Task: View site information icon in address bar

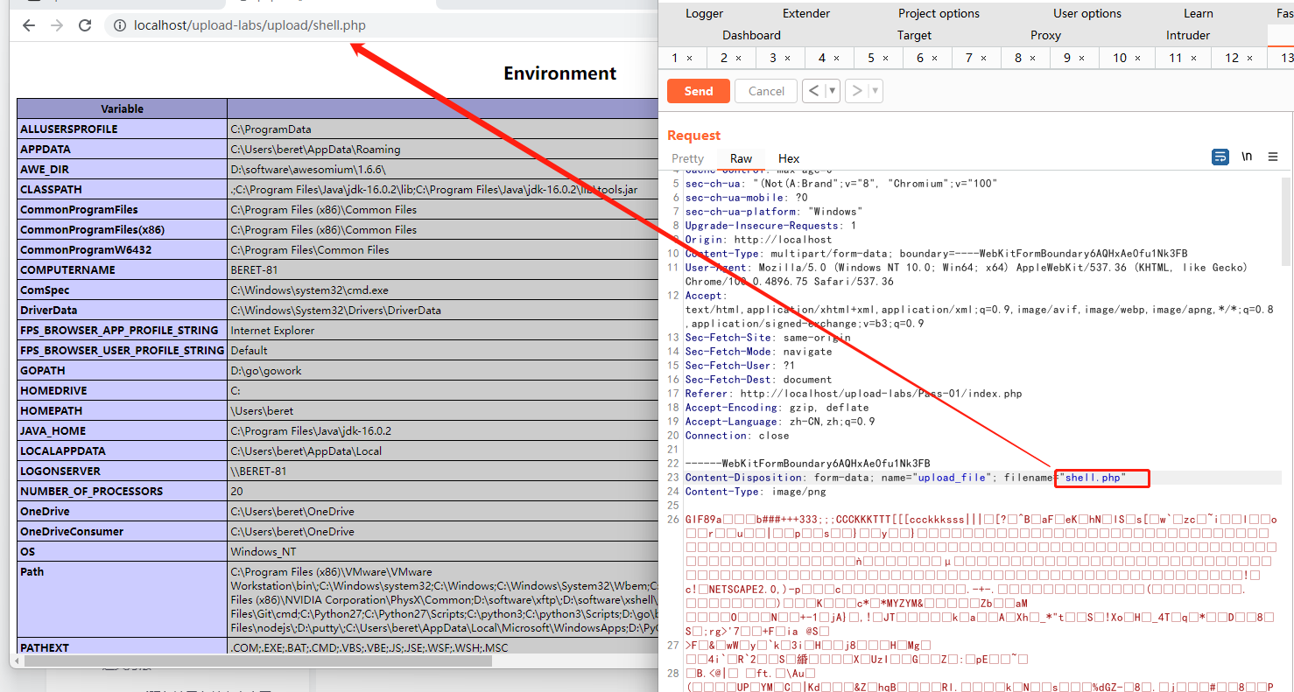Action: pos(120,25)
